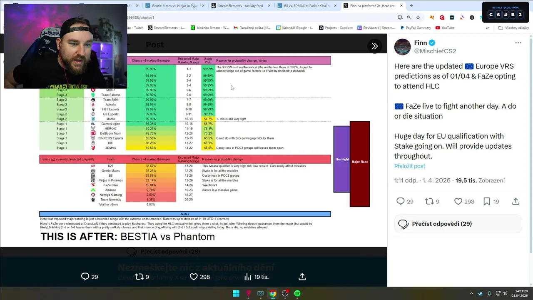Share the post from the sidebar

(x=516, y=202)
